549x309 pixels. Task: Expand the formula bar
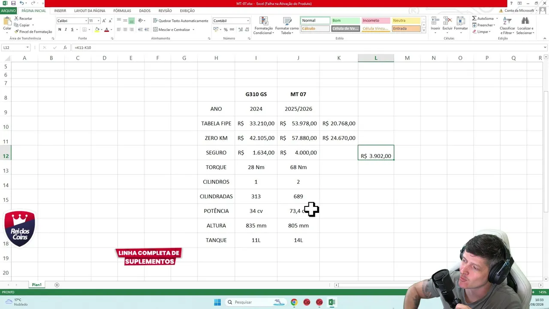coord(545,48)
